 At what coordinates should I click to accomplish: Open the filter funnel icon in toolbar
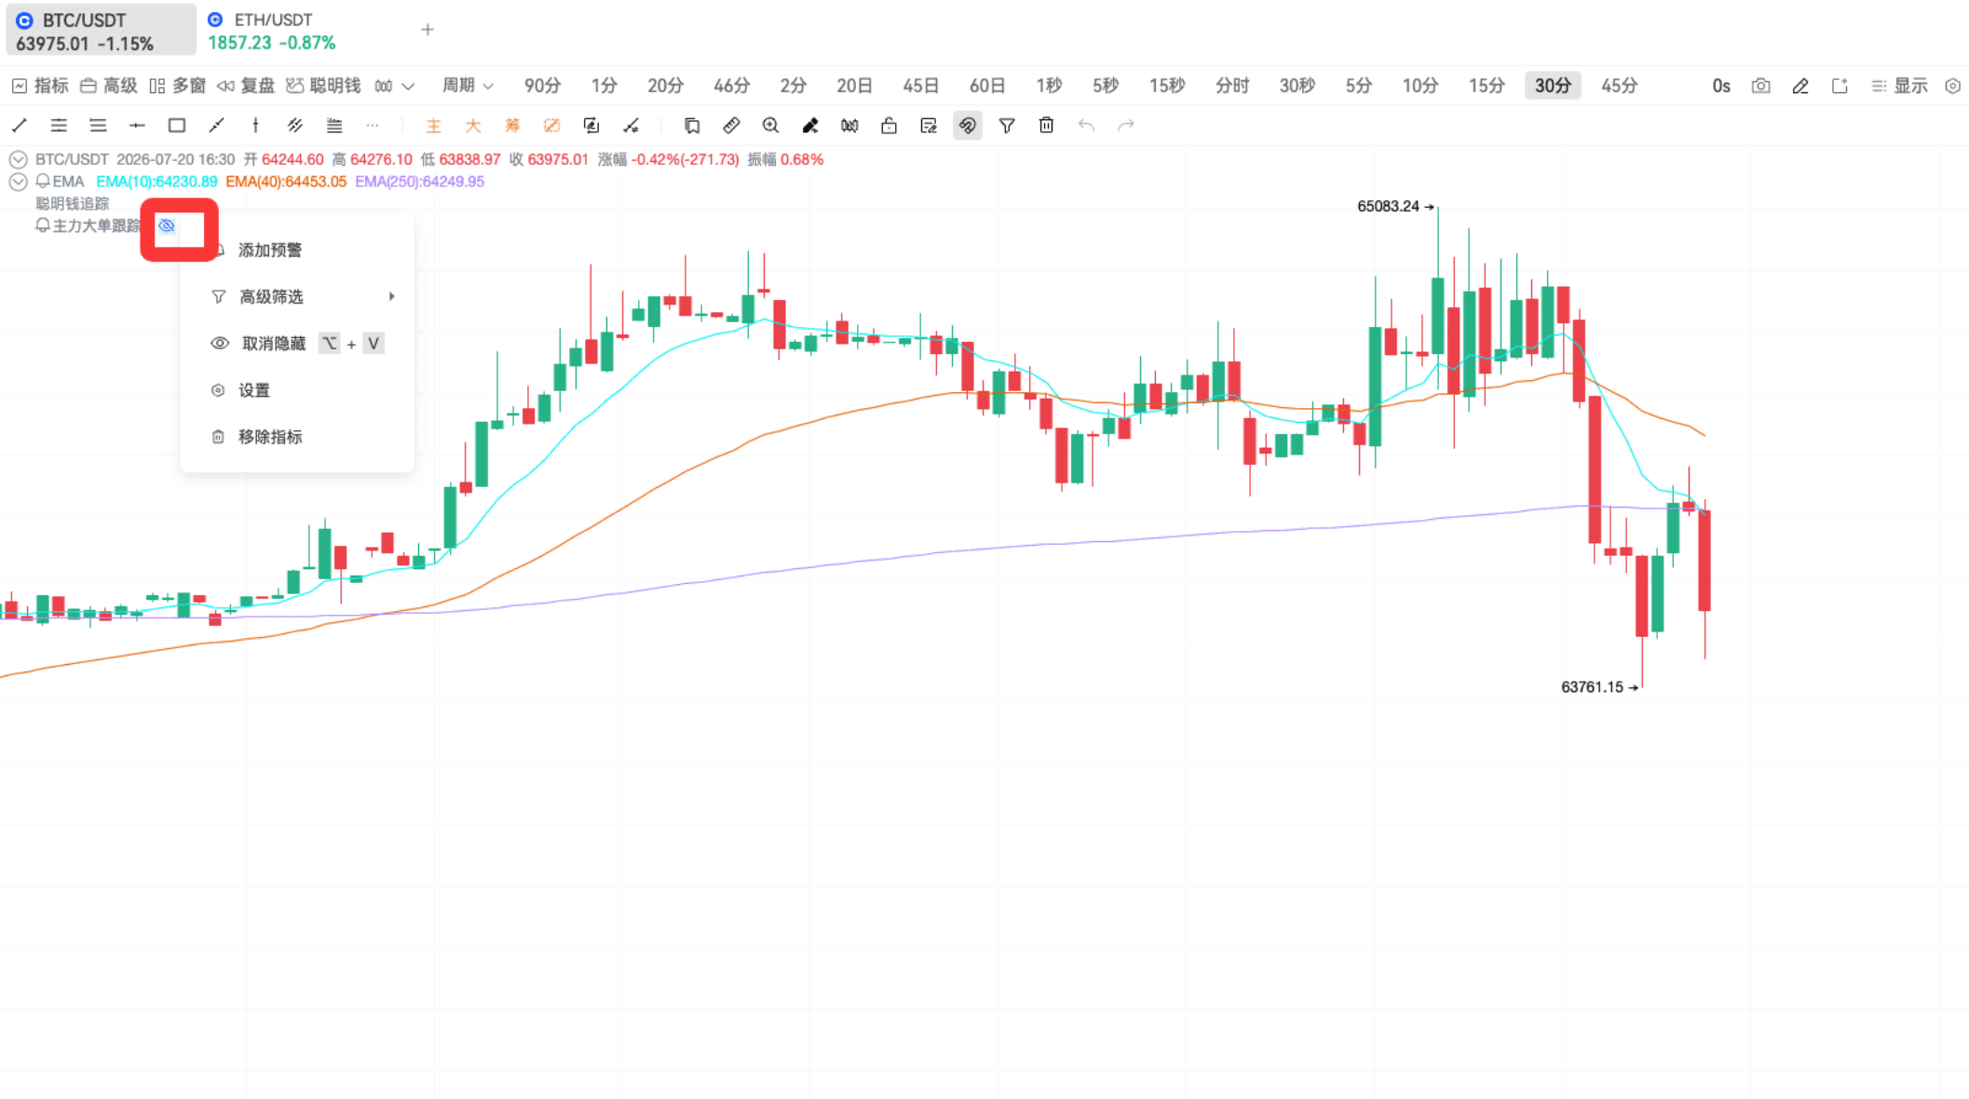coord(1007,125)
